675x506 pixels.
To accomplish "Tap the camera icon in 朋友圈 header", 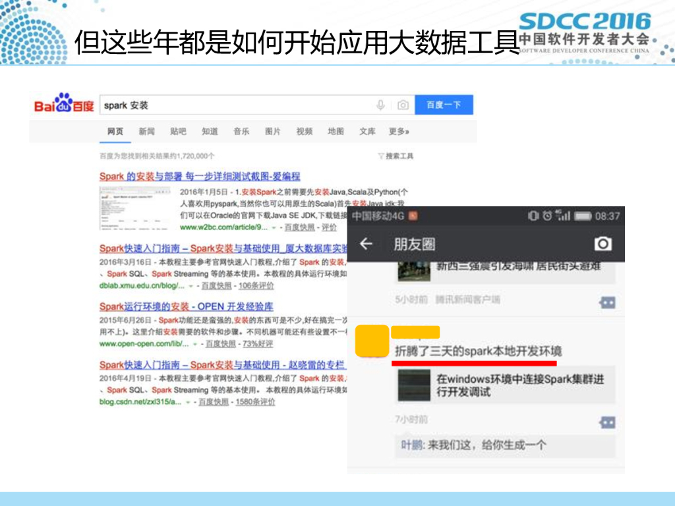I will point(603,244).
